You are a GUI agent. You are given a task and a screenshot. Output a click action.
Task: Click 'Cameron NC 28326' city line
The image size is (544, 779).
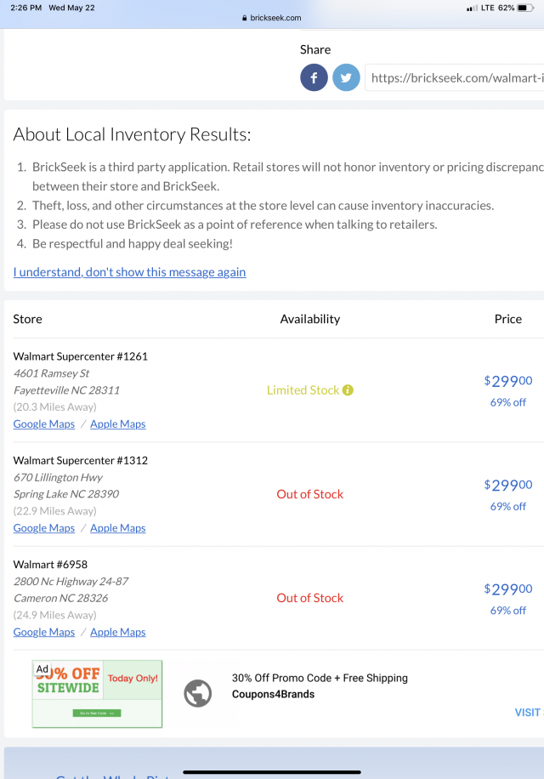click(60, 598)
